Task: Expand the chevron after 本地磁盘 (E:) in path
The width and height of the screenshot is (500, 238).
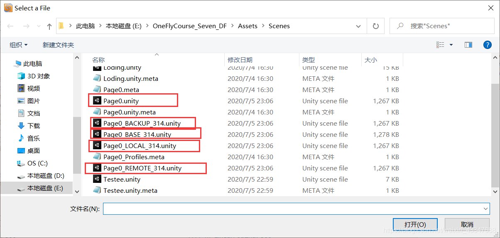Action: 147,26
